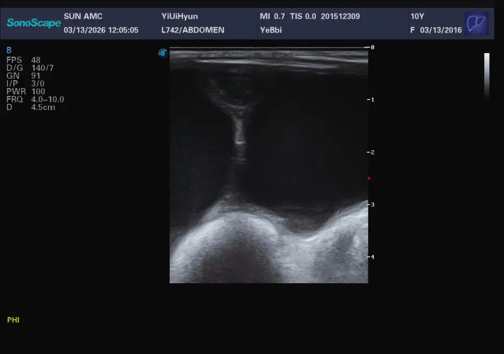This screenshot has width=504, height=354.
Task: Click the SUN AMC hospital name
Action: (x=83, y=16)
